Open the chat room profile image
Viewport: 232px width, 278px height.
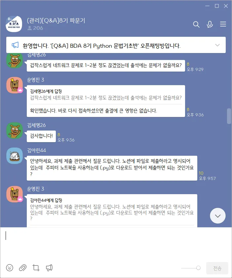click(x=14, y=24)
